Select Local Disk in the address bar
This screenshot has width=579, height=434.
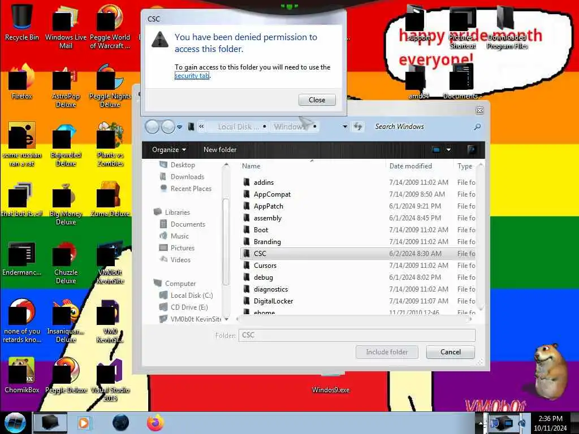[239, 127]
